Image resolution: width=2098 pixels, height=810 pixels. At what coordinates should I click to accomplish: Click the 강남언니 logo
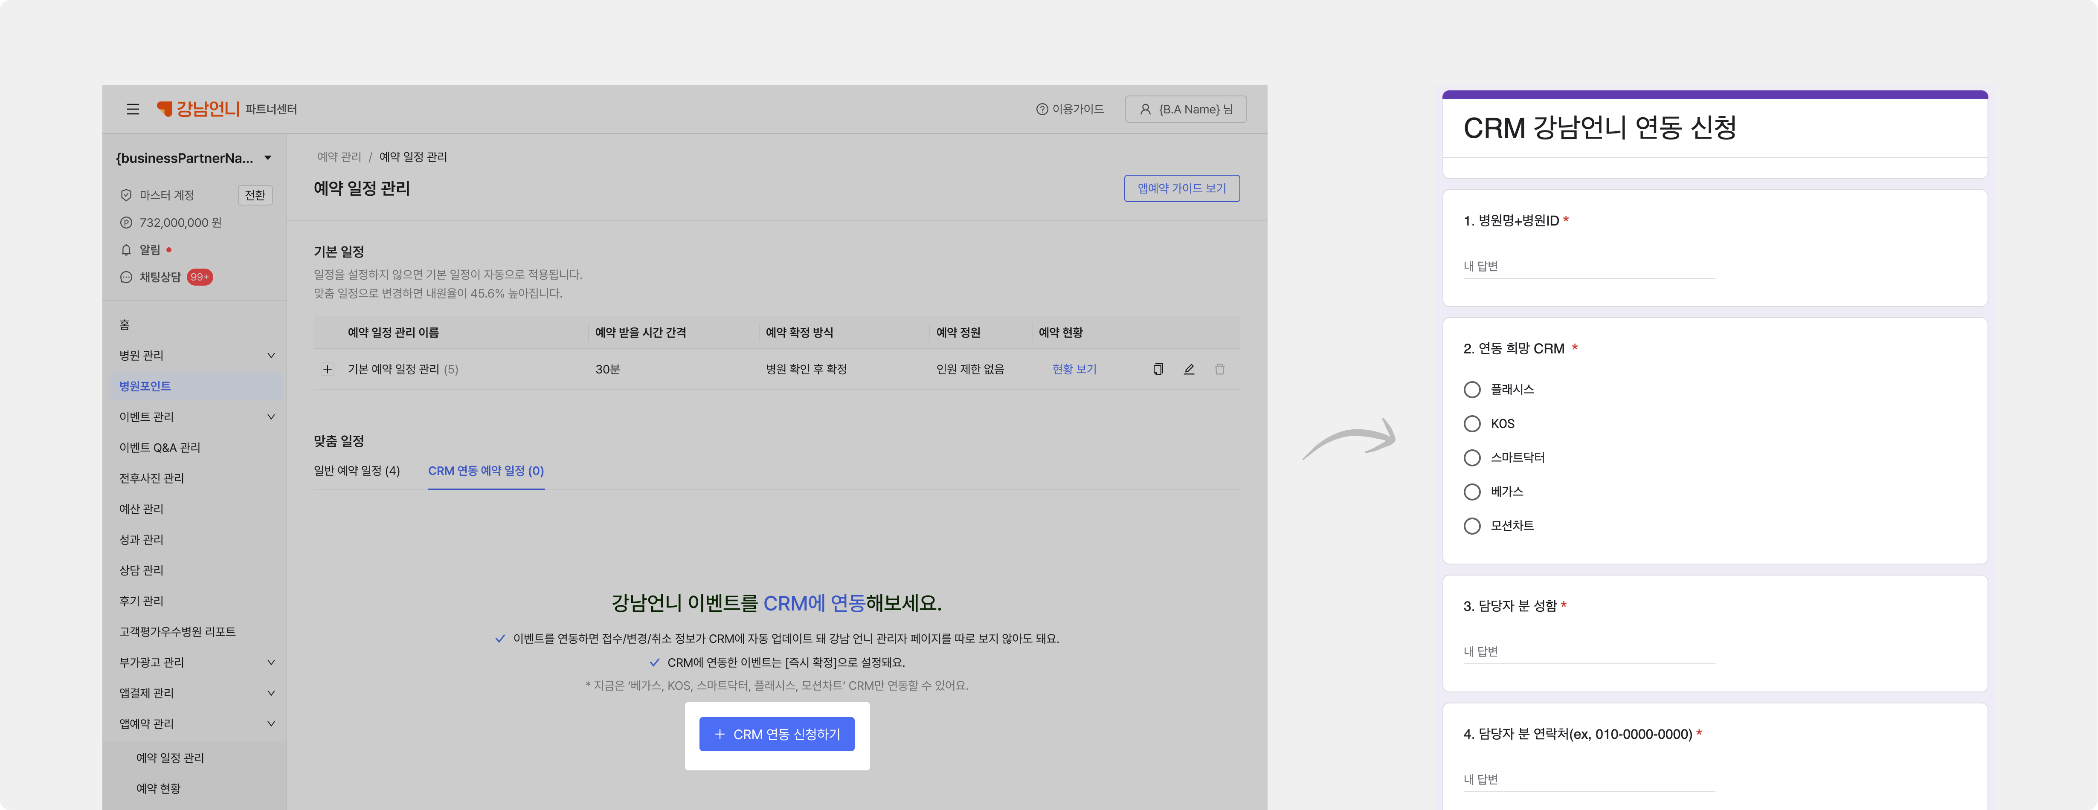pyautogui.click(x=198, y=108)
